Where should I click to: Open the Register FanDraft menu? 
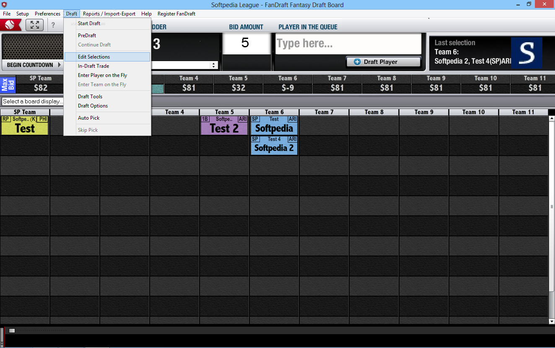[176, 14]
